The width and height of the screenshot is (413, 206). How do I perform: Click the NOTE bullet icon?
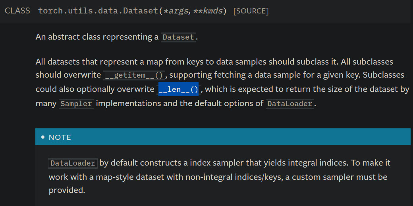tap(43, 137)
